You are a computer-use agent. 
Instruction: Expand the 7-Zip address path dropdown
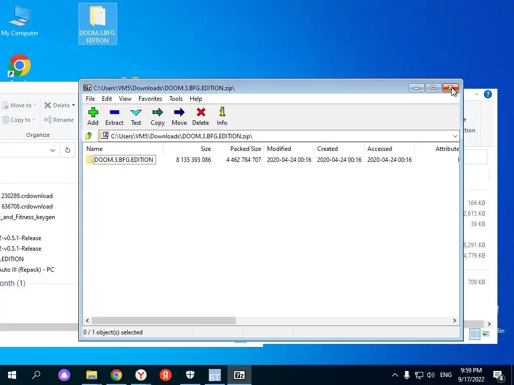(455, 136)
